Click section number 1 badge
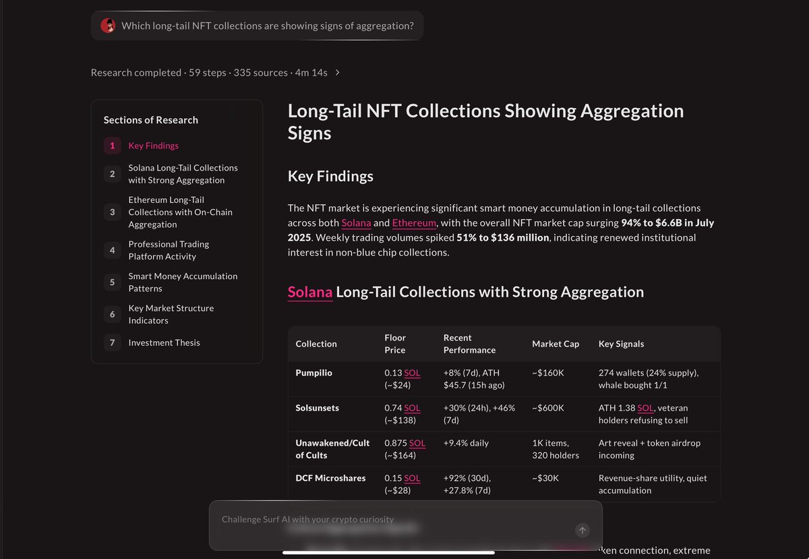This screenshot has width=809, height=559. [112, 146]
